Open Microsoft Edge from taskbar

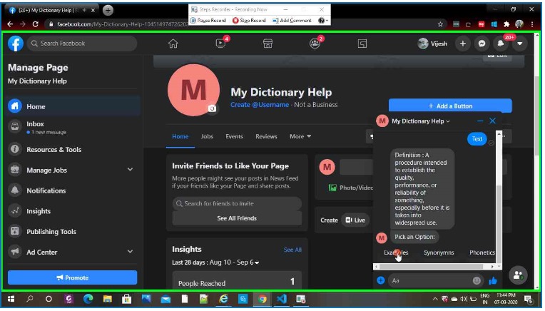pyautogui.click(x=88, y=299)
